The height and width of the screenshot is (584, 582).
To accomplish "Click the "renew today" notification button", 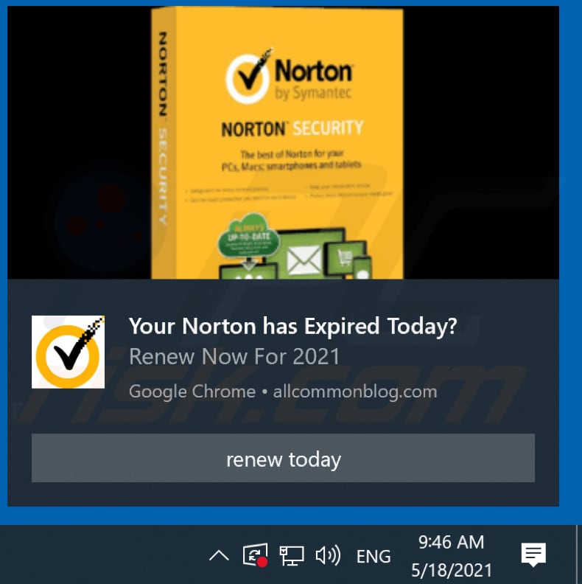I will click(x=283, y=458).
